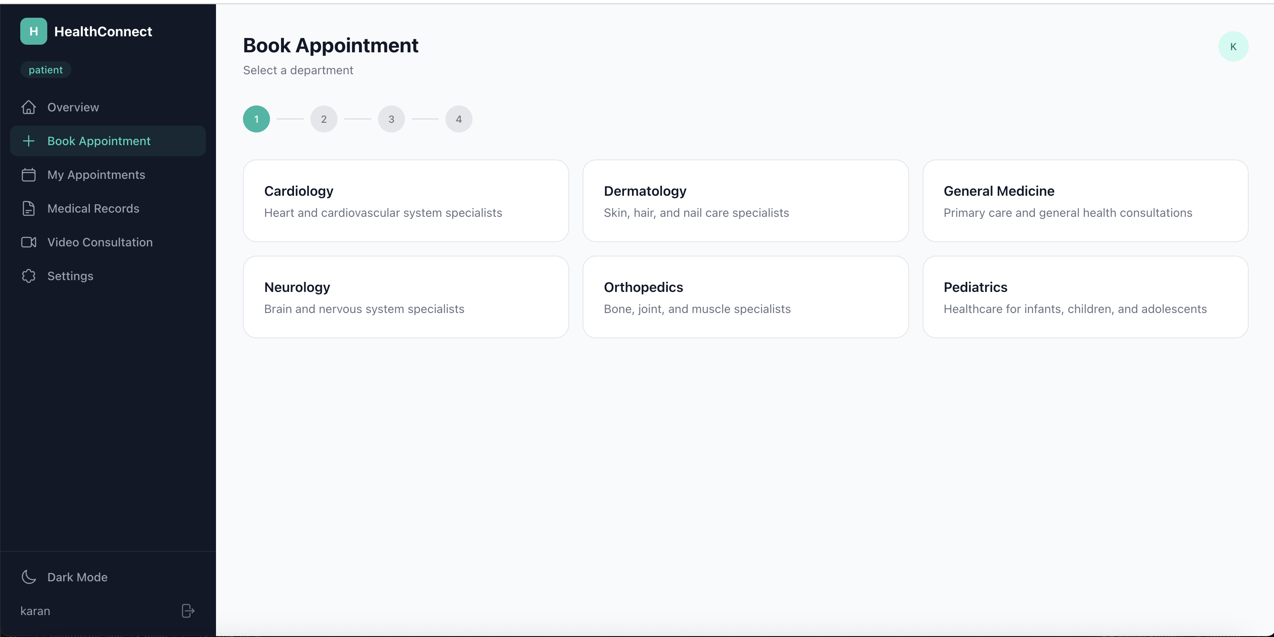Choose the Neurology department card
Viewport: 1274px width, 637px height.
coord(405,297)
